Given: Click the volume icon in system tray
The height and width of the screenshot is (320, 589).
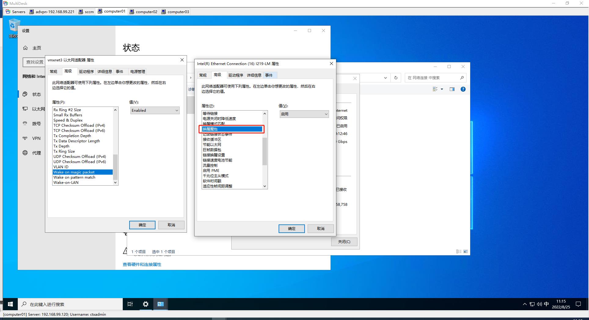Looking at the screenshot, I should tap(539, 304).
